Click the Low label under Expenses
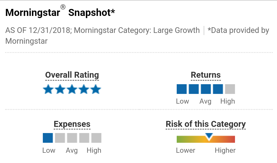This screenshot has width=277, height=163. [x=49, y=150]
